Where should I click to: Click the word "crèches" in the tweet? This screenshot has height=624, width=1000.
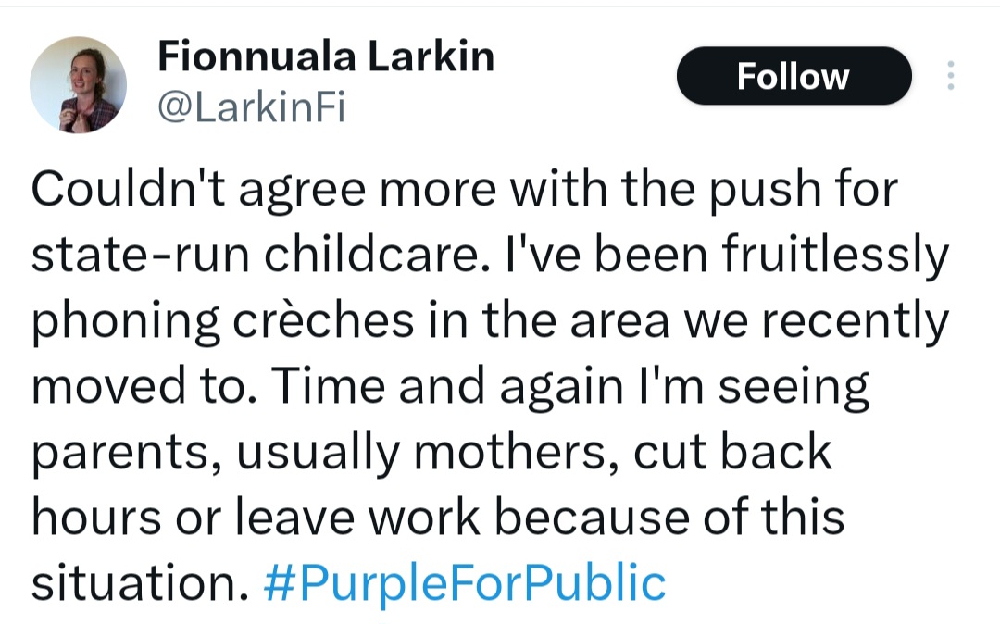[x=323, y=320]
